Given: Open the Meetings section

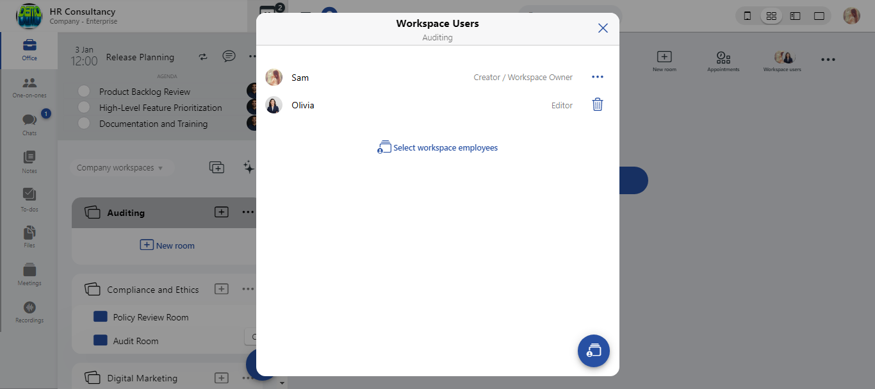Looking at the screenshot, I should point(29,274).
